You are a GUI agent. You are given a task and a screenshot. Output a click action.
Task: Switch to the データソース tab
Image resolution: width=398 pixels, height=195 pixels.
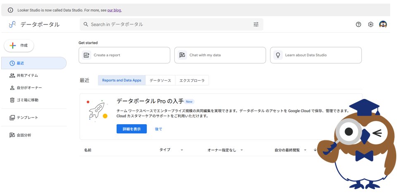(x=160, y=80)
